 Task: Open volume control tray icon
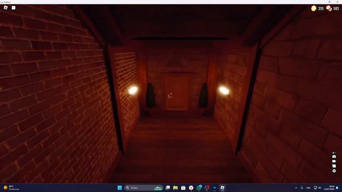[x=320, y=188]
